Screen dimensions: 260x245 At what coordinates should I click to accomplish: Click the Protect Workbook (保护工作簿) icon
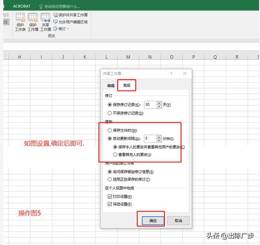[33, 22]
